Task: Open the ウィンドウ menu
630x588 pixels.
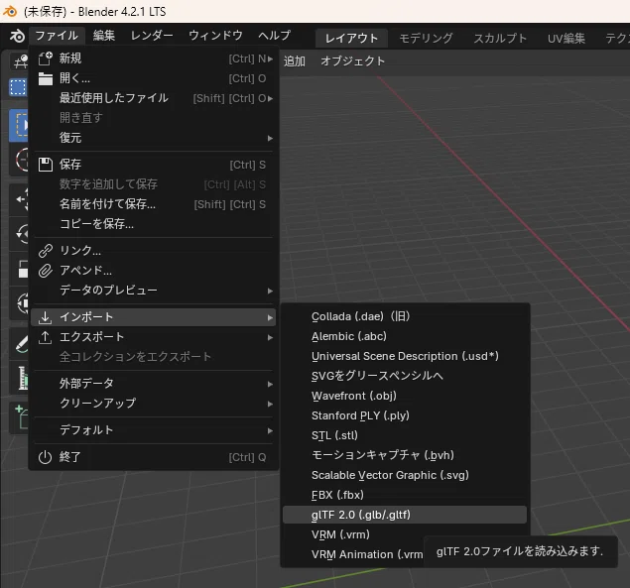Action: pos(215,36)
